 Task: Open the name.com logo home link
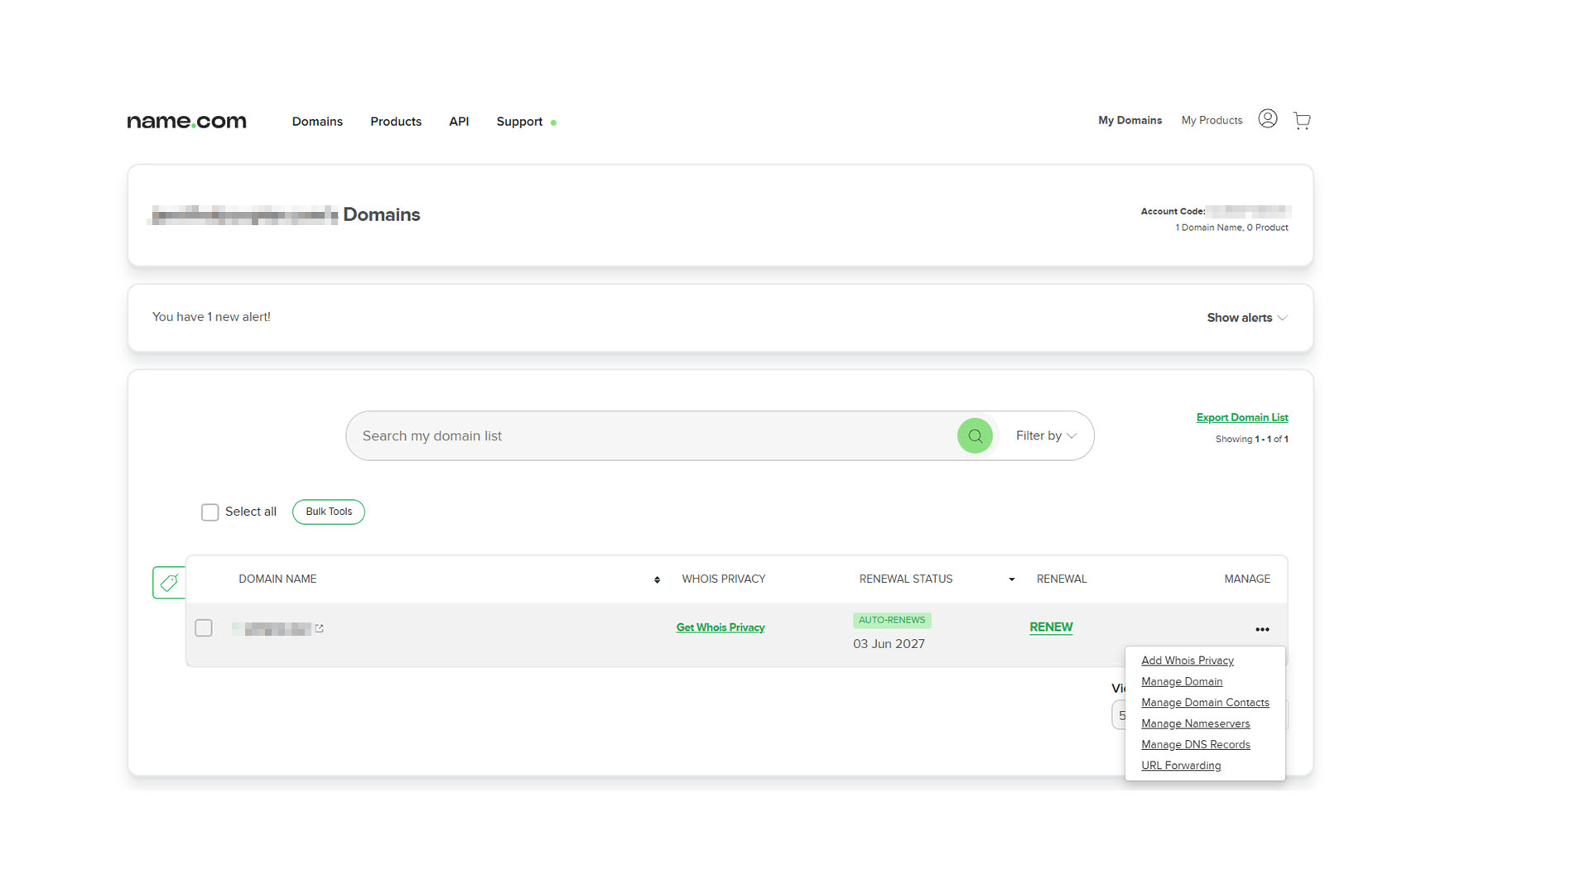click(186, 122)
